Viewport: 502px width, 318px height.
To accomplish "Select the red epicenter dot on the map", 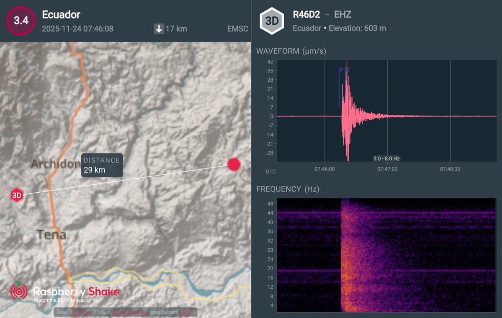I will click(x=234, y=164).
